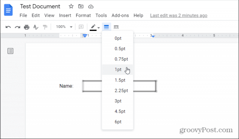The height and width of the screenshot is (139, 239).
Task: Select the left indent marker on ruler
Action: [x=85, y=36]
